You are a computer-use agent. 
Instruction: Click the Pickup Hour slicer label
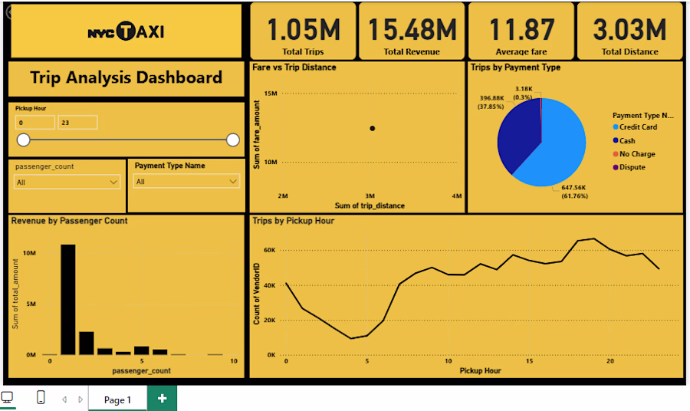tap(31, 108)
